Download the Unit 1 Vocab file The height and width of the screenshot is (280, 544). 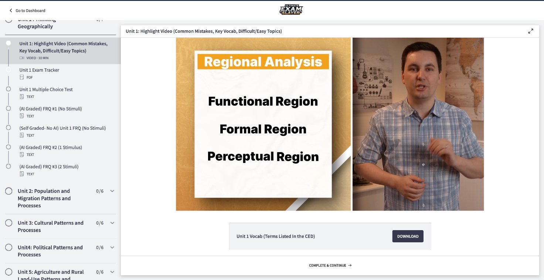tap(408, 236)
